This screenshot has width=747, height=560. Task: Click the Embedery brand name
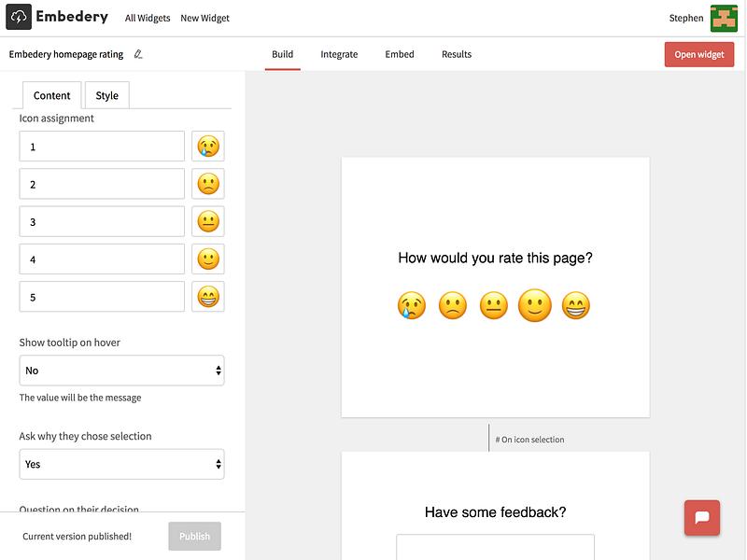pos(72,17)
